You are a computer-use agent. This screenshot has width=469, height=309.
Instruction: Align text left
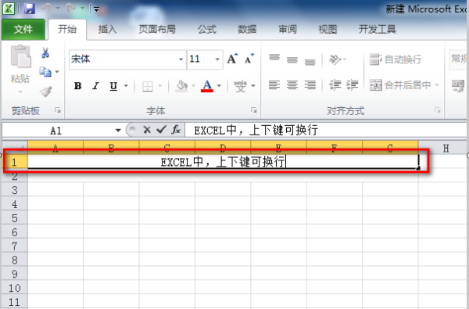[x=274, y=85]
